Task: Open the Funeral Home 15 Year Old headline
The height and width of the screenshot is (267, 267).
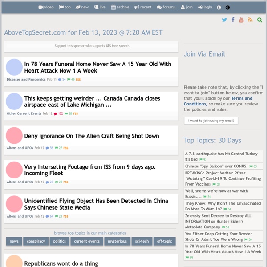Action: pyautogui.click(x=98, y=67)
